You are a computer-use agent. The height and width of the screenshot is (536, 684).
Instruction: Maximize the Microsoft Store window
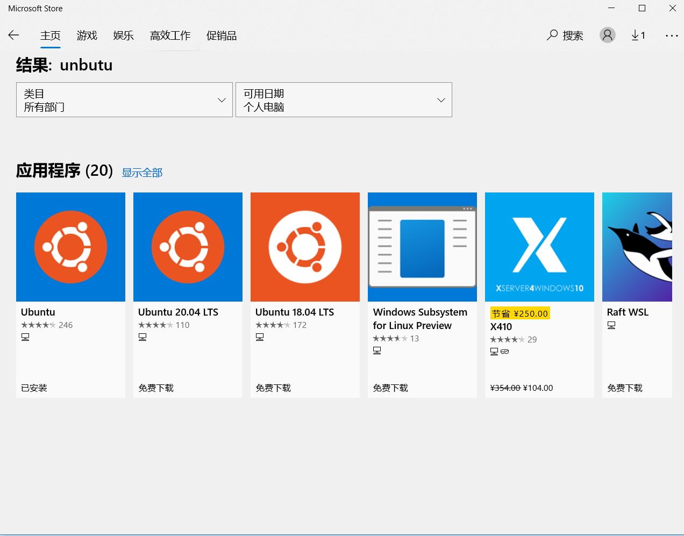[x=642, y=8]
